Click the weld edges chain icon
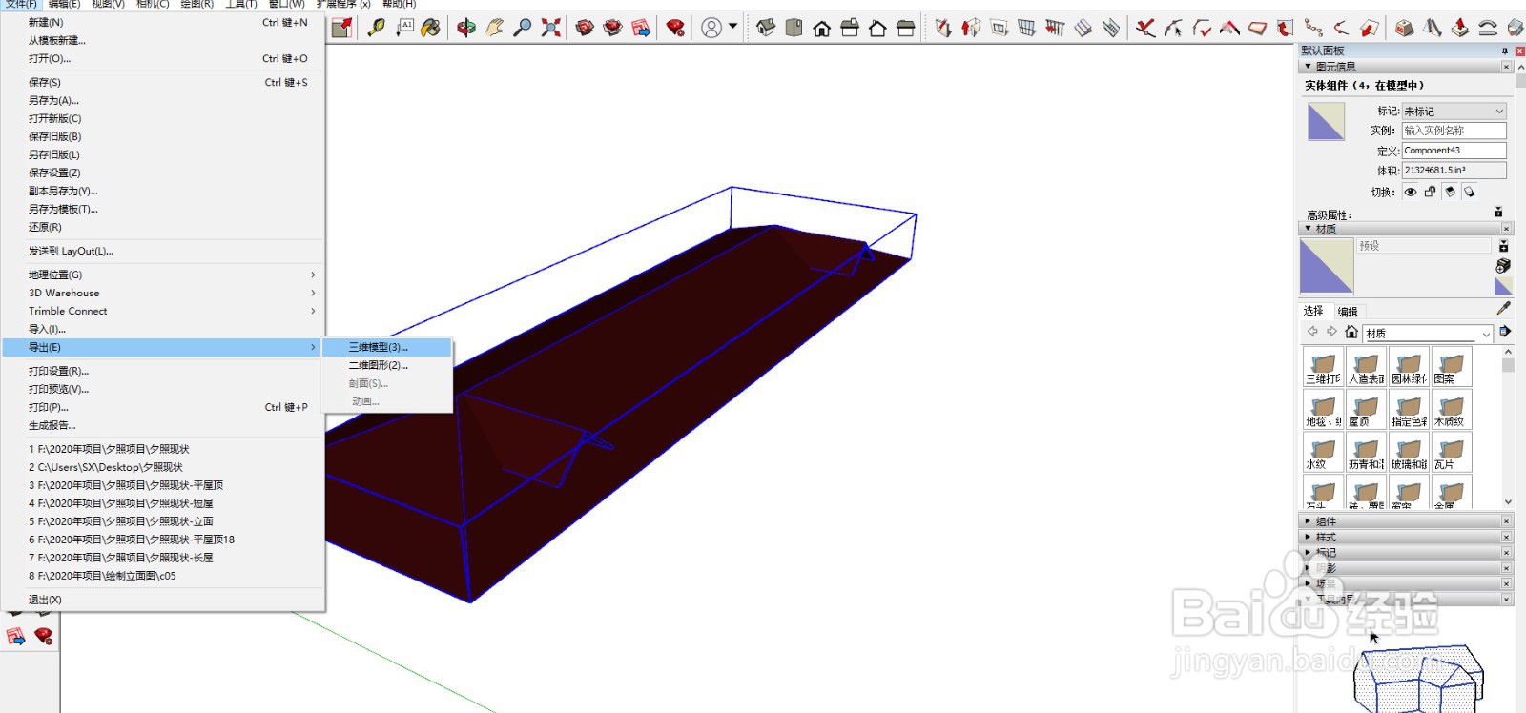Screen dimensions: 1526x713 [1313, 28]
